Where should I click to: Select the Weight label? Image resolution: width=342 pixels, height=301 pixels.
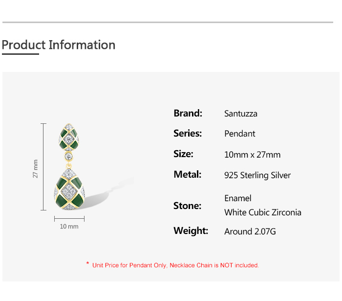pos(191,231)
